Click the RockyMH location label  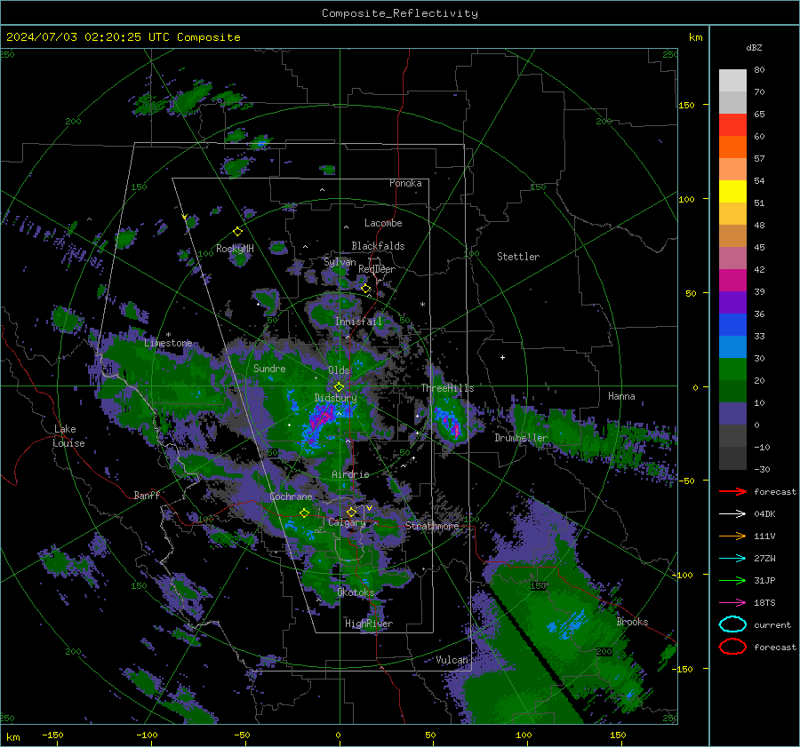point(235,249)
